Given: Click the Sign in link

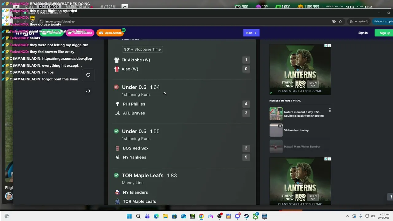Looking at the screenshot, I should [363, 33].
